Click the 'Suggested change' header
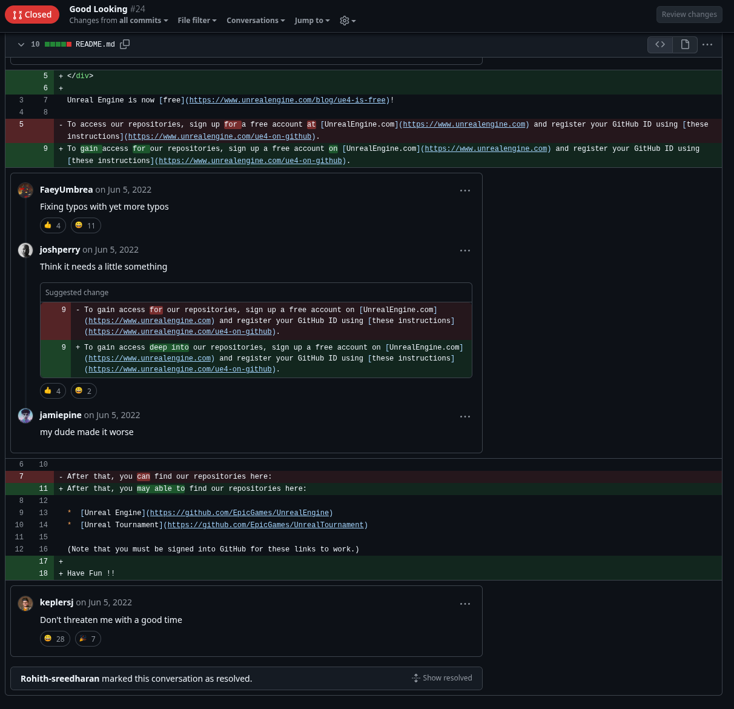Image resolution: width=734 pixels, height=709 pixels. [x=77, y=293]
